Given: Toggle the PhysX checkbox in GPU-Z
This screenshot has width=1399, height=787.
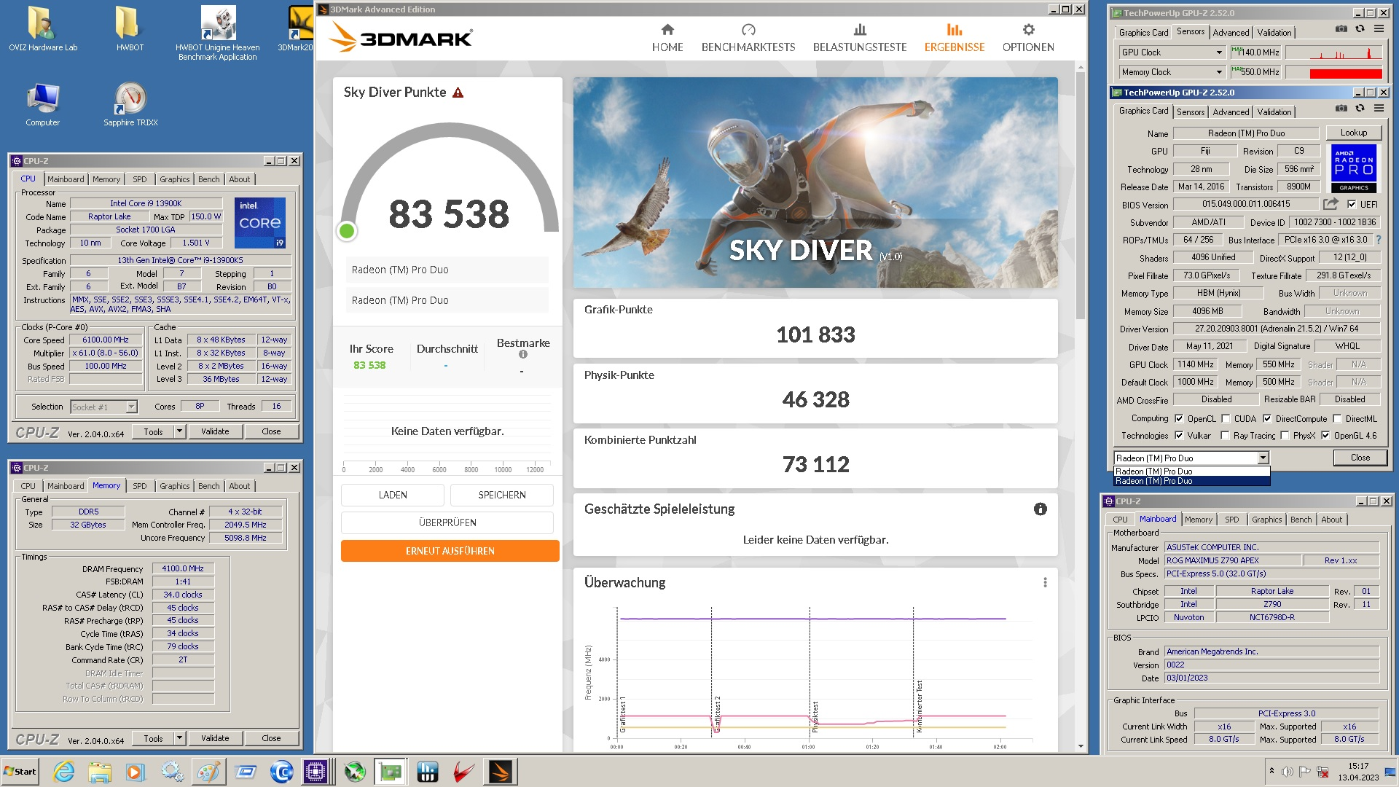Looking at the screenshot, I should (x=1285, y=436).
